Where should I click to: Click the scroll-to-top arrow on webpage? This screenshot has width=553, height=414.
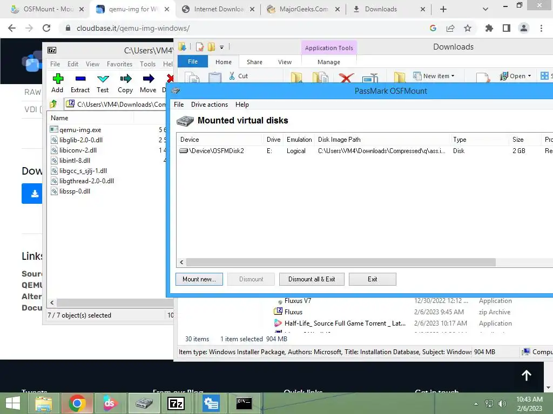526,375
